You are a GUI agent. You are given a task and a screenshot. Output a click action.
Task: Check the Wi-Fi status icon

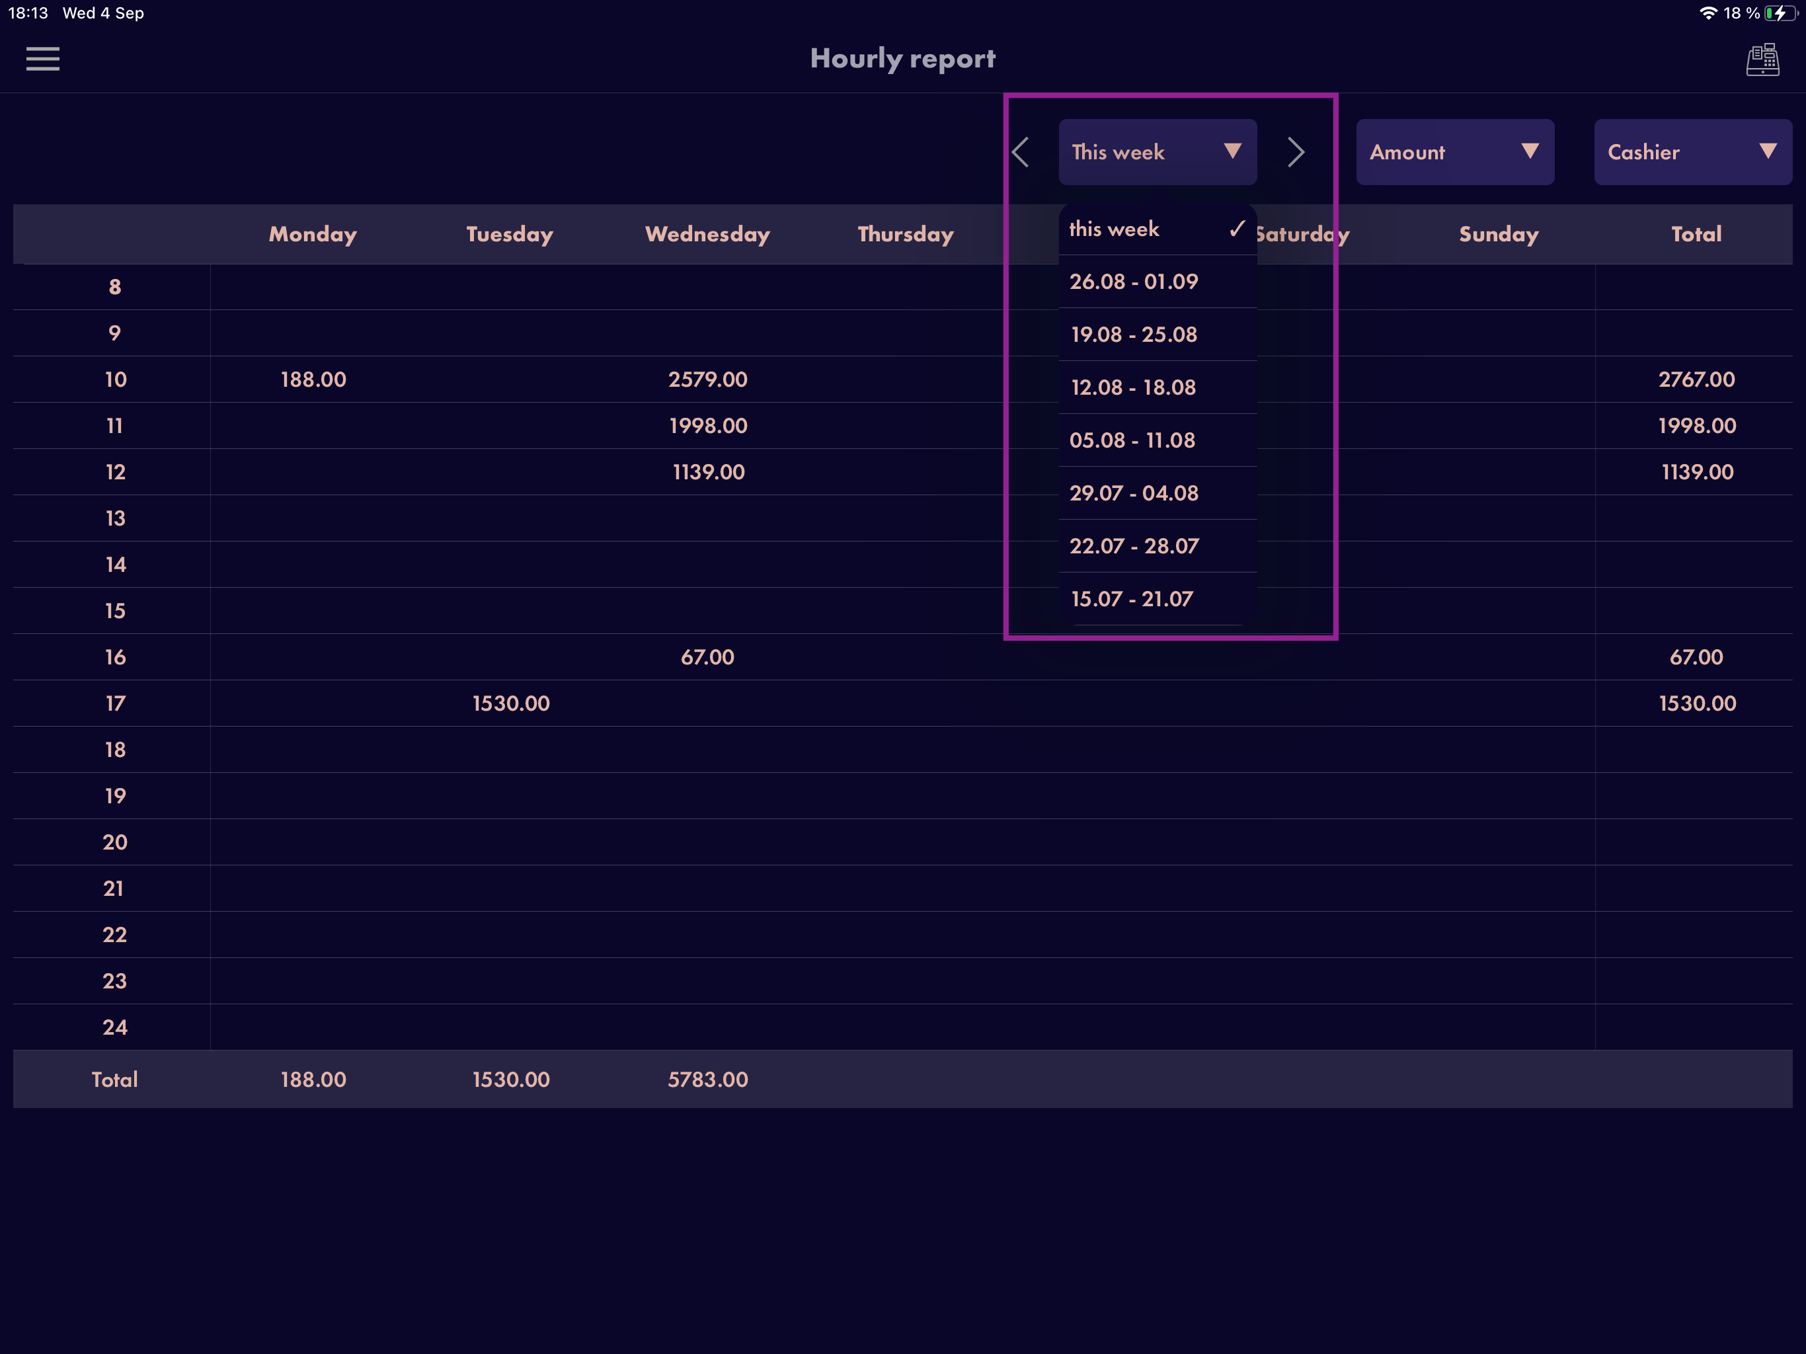[1708, 13]
